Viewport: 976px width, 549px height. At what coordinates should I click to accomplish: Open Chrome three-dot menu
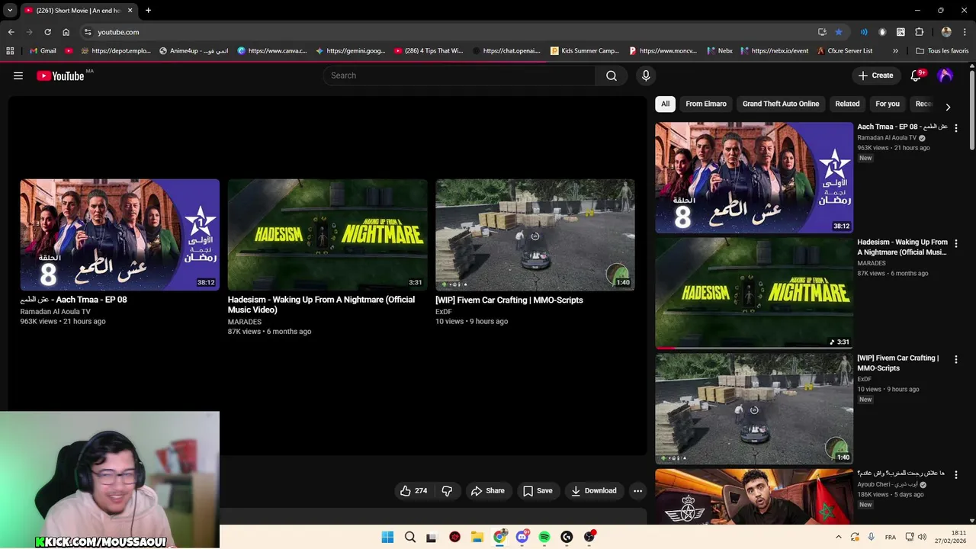click(965, 32)
